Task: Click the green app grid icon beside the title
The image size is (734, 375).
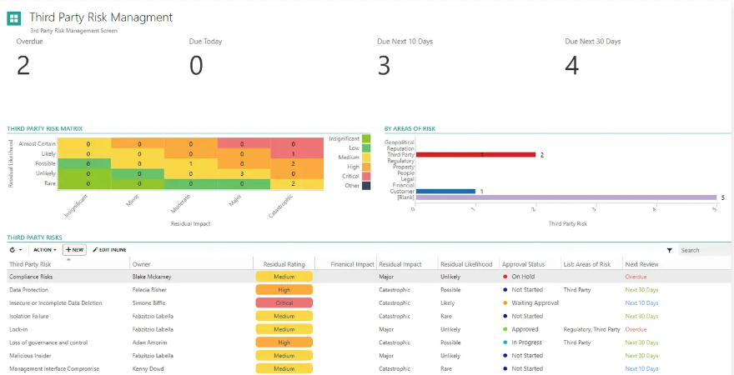Action: pos(13,18)
